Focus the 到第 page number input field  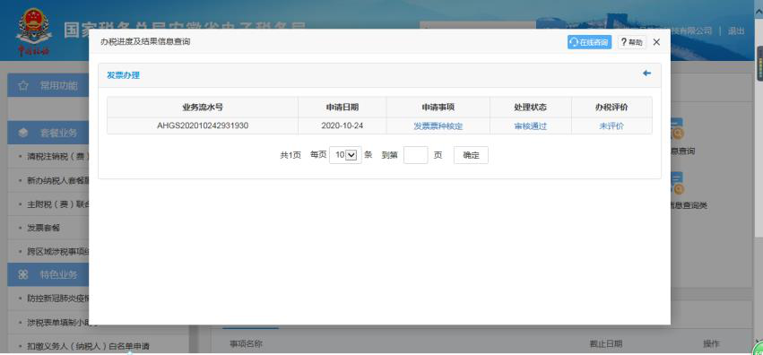[x=415, y=155]
